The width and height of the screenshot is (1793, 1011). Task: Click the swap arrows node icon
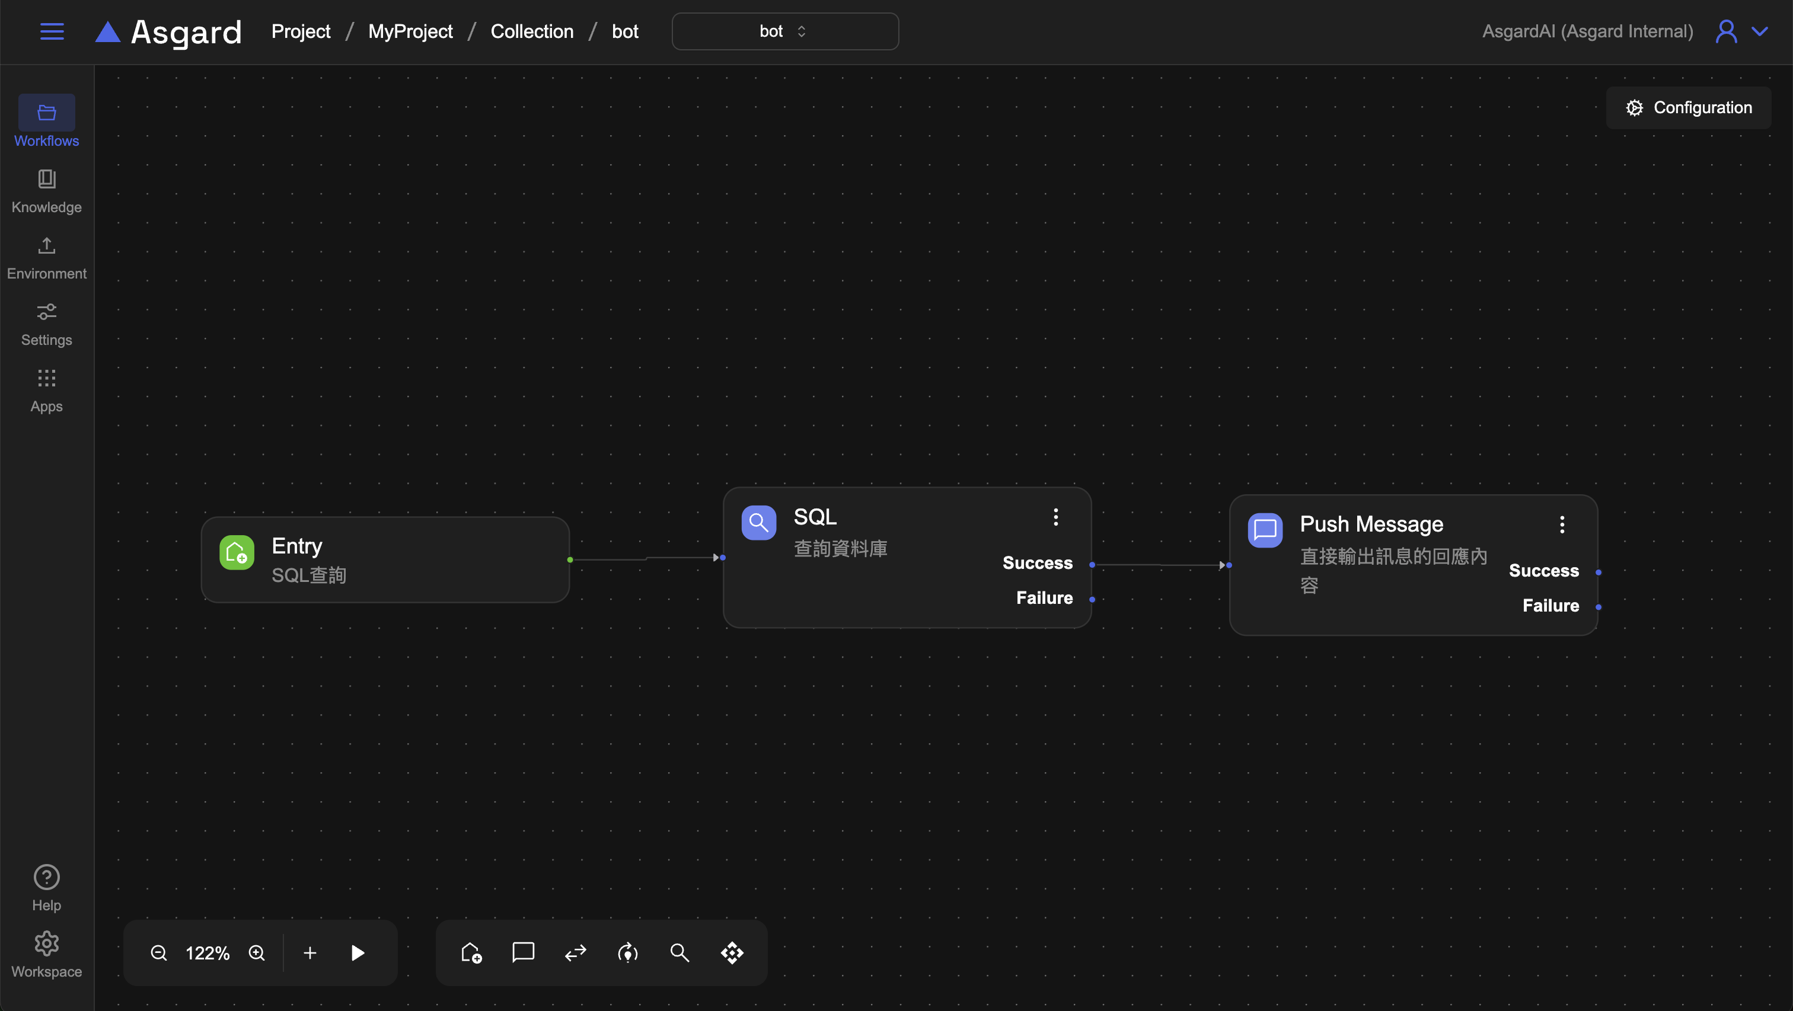point(576,952)
